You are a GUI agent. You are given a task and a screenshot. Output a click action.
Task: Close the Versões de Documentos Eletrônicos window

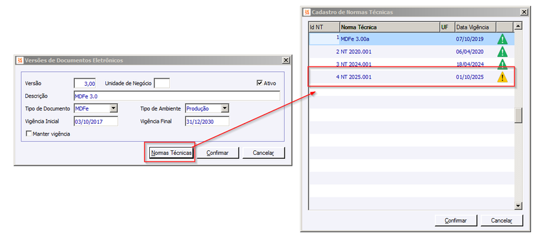pyautogui.click(x=286, y=60)
